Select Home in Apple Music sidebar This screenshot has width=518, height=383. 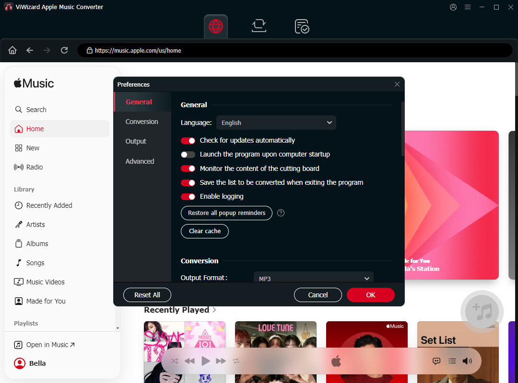tap(60, 129)
